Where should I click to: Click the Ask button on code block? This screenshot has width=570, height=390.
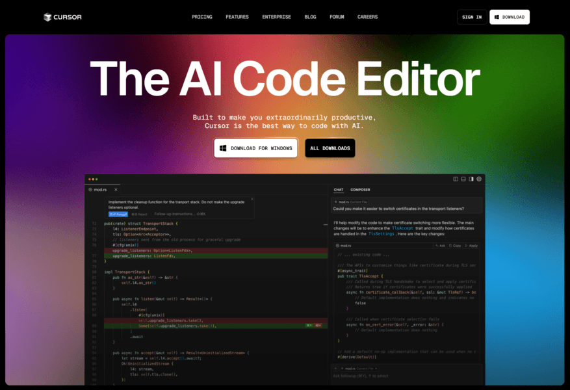(440, 246)
